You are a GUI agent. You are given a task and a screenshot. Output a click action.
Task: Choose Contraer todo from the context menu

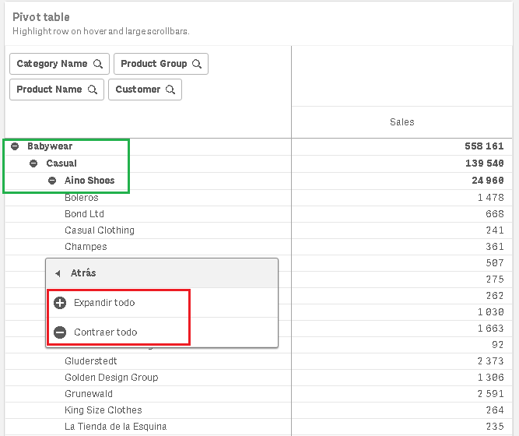(106, 332)
